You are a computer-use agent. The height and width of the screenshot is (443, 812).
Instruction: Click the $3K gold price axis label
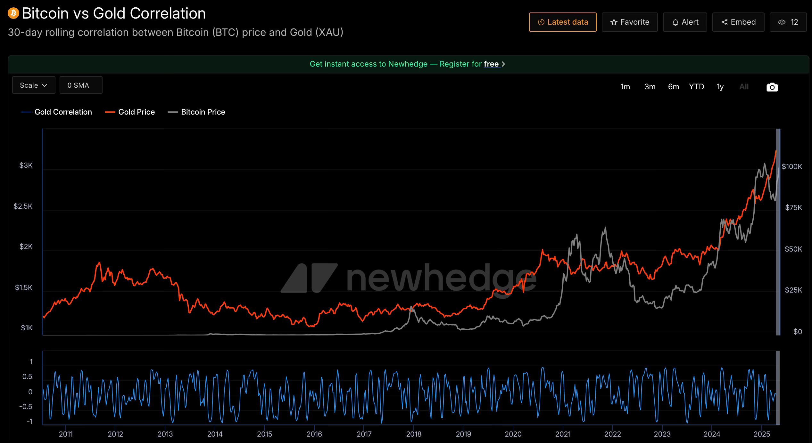pos(26,165)
